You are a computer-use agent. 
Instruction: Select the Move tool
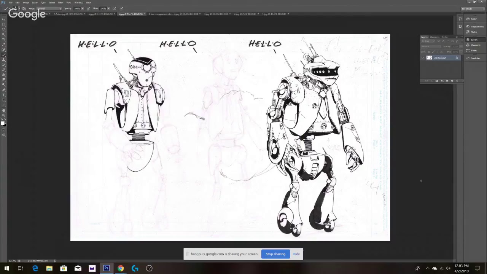pos(4,19)
